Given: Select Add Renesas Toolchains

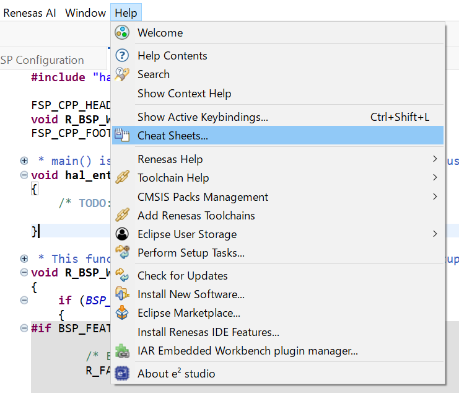Looking at the screenshot, I should [278, 216].
